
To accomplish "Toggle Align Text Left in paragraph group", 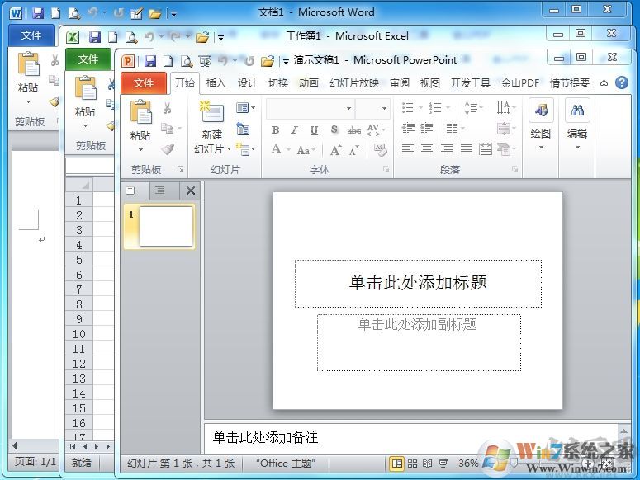I will [408, 149].
